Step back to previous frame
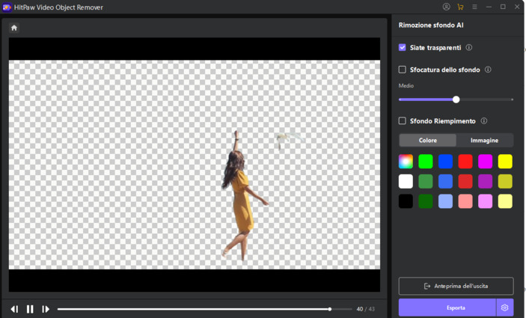 (x=14, y=309)
